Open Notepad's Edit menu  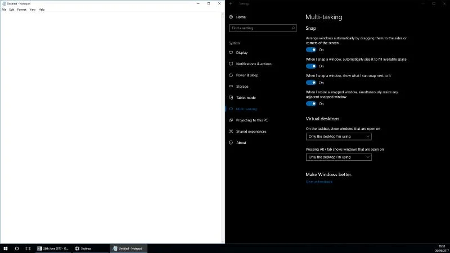click(11, 10)
